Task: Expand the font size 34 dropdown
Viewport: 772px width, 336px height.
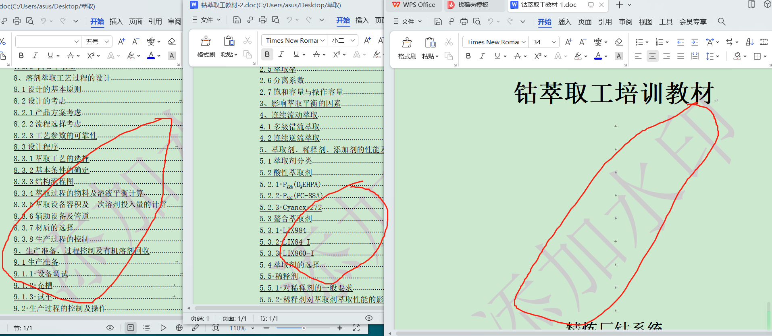Action: (554, 42)
